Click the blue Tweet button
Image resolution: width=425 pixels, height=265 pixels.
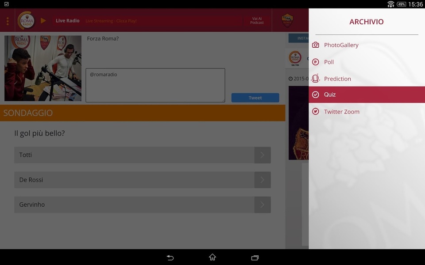tap(255, 98)
